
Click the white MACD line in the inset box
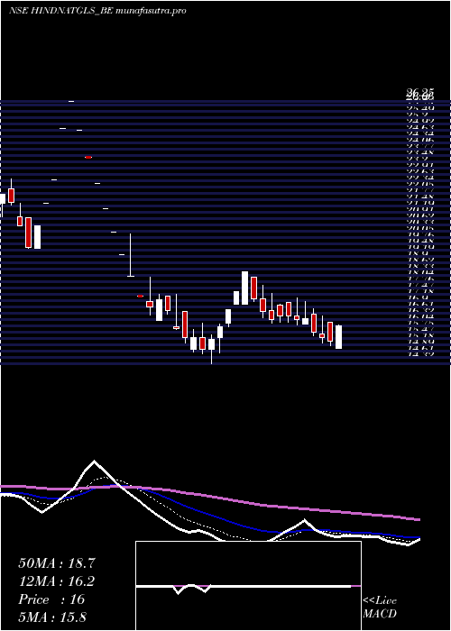point(244,587)
